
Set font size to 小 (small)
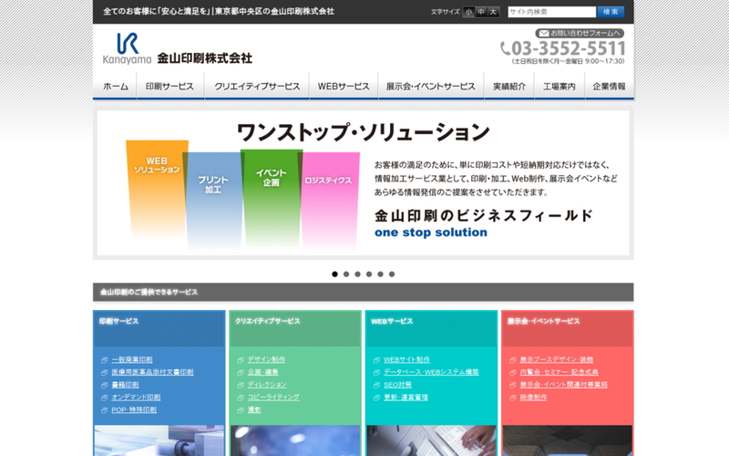pyautogui.click(x=468, y=12)
